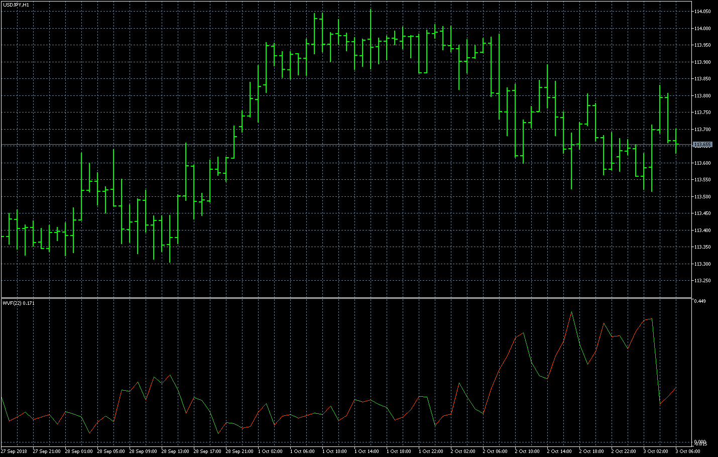Pick the 113.450 price axis label
The height and width of the screenshot is (457, 718).
coord(702,213)
